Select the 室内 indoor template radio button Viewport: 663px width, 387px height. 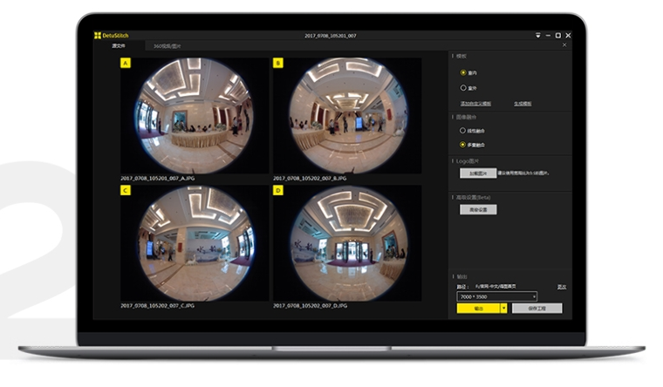463,72
